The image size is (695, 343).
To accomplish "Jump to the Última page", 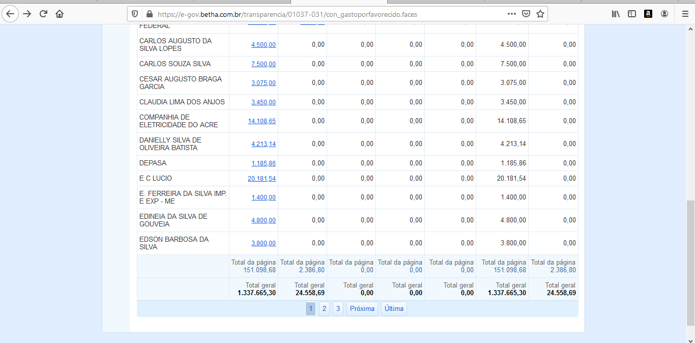I will click(394, 309).
